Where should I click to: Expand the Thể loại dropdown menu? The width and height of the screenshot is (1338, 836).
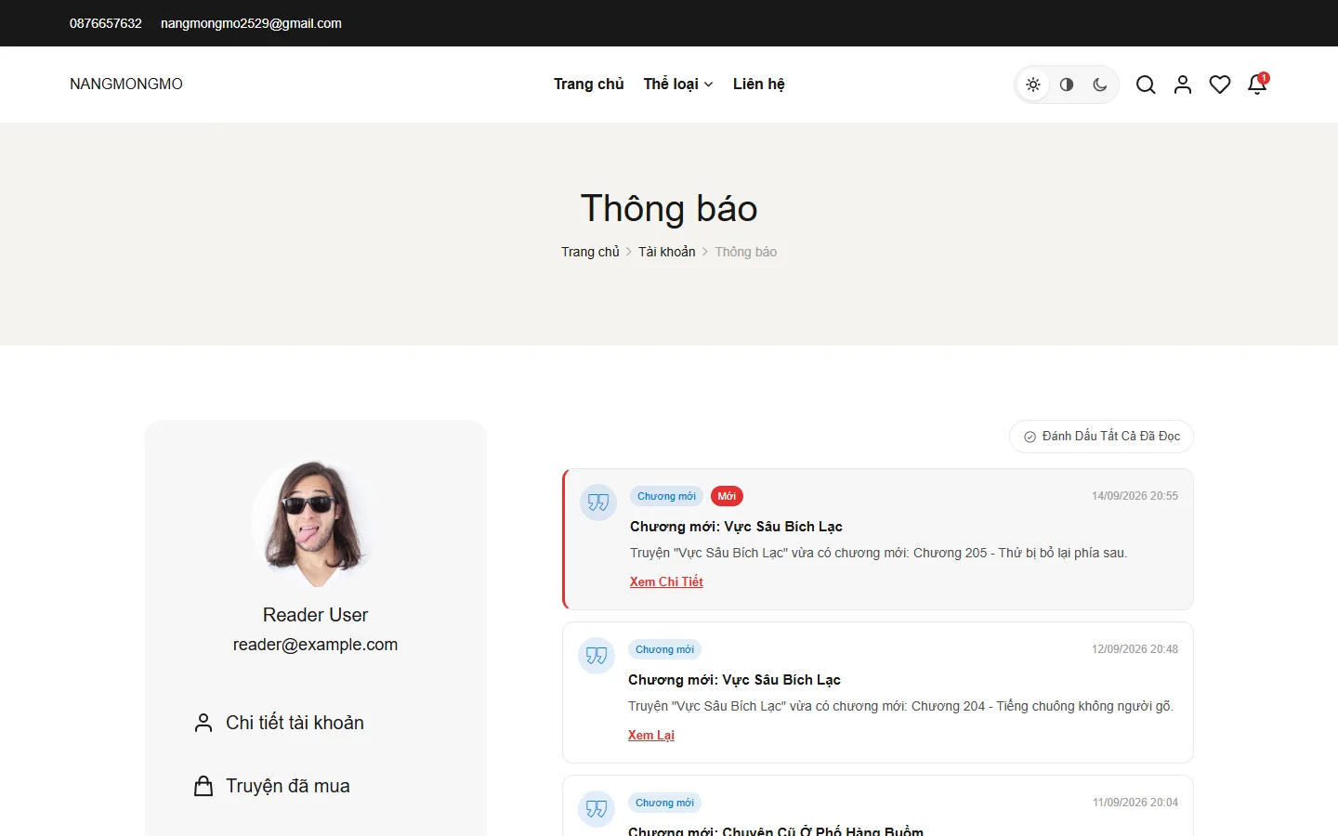678,84
